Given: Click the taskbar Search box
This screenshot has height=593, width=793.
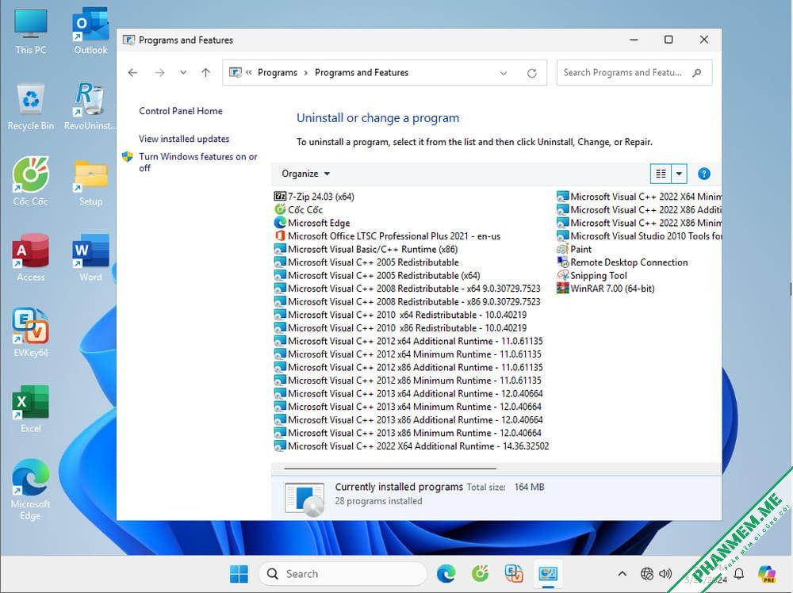Looking at the screenshot, I should pyautogui.click(x=343, y=574).
